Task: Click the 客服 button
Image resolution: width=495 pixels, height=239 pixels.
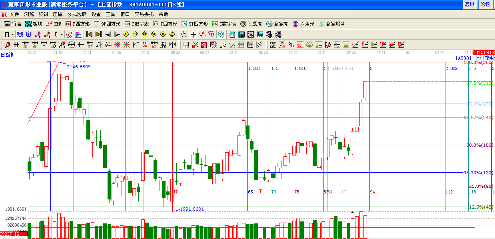Action: pos(469,4)
